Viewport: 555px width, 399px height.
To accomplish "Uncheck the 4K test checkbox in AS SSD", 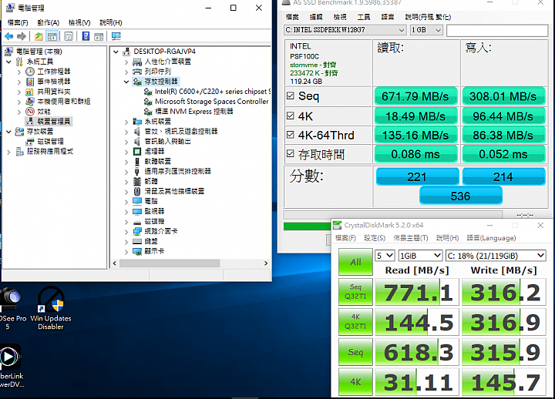I will (291, 116).
